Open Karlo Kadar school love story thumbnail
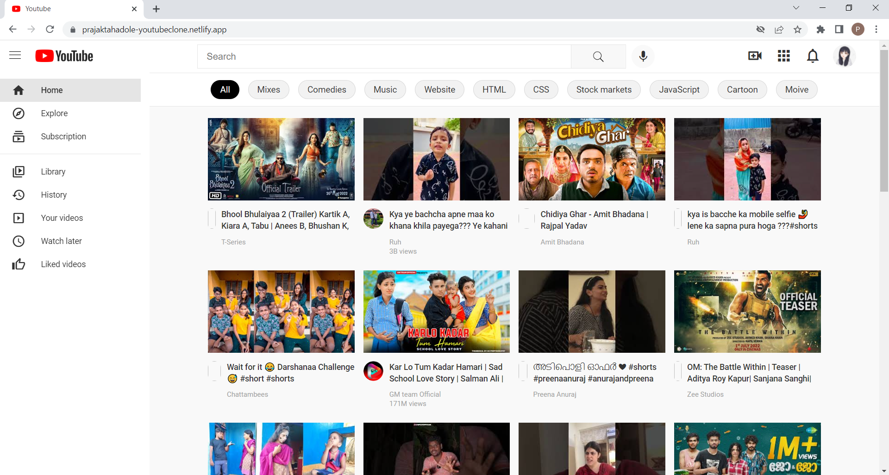The width and height of the screenshot is (889, 475). pyautogui.click(x=437, y=312)
